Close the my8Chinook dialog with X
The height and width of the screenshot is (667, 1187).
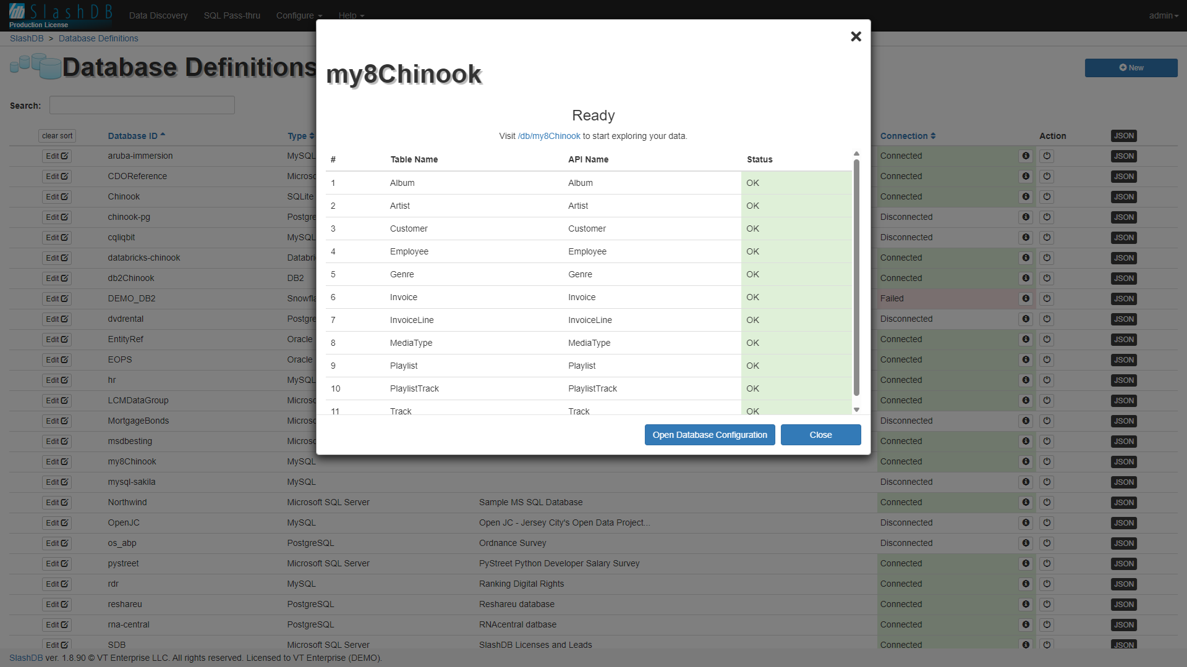[x=856, y=36]
